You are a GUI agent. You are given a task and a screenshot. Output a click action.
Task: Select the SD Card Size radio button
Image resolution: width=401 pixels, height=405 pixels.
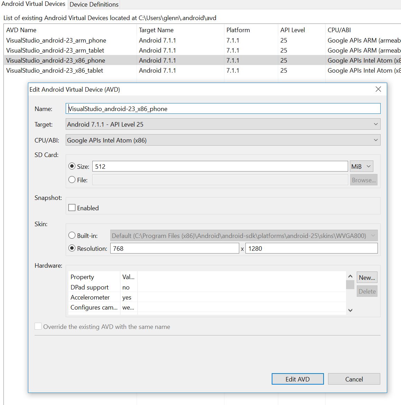pyautogui.click(x=72, y=166)
